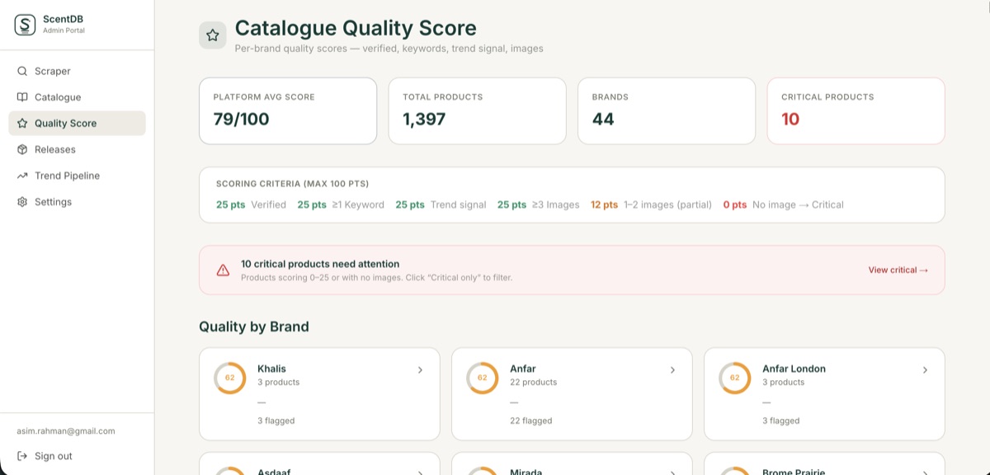990x475 pixels.
Task: Click the Anfar score ring showing 62
Action: pyautogui.click(x=483, y=378)
